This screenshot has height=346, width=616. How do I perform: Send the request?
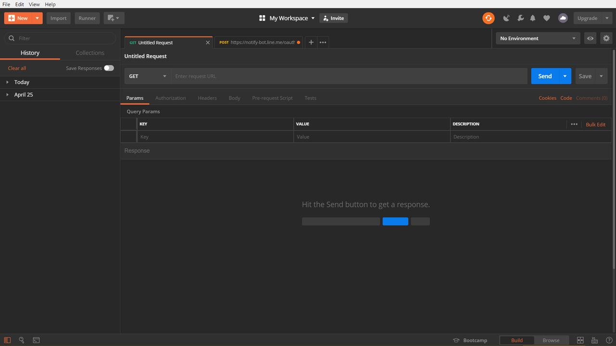[x=545, y=76]
